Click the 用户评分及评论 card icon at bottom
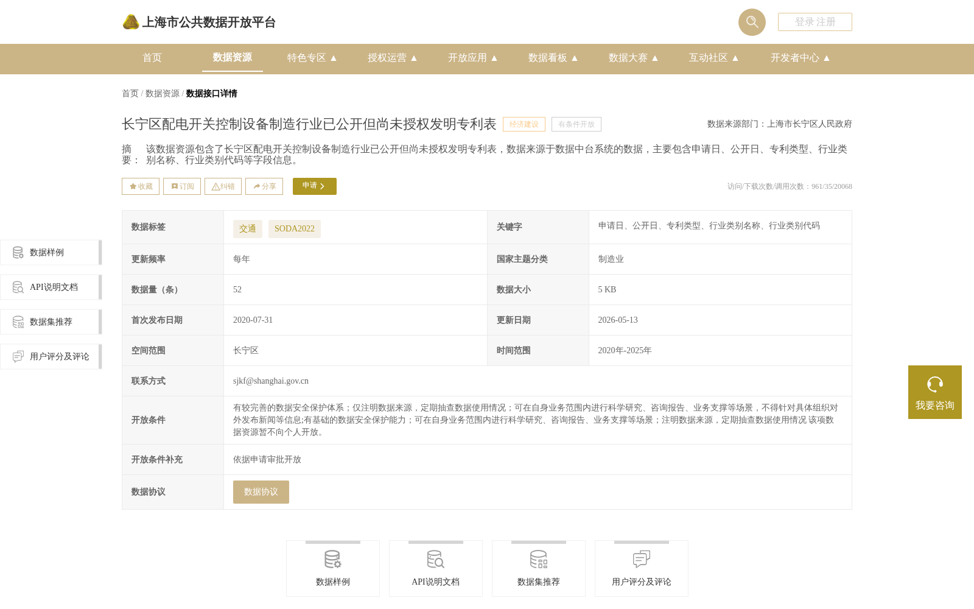The image size is (974, 609). click(642, 559)
